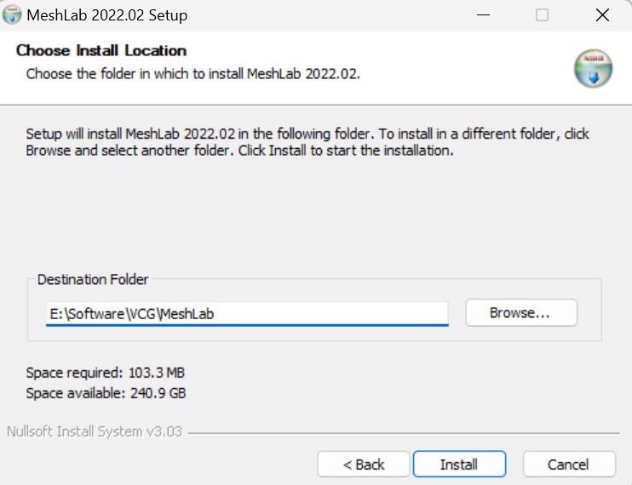632x485 pixels.
Task: Minimize the MeshLab Setup window
Action: pos(482,15)
